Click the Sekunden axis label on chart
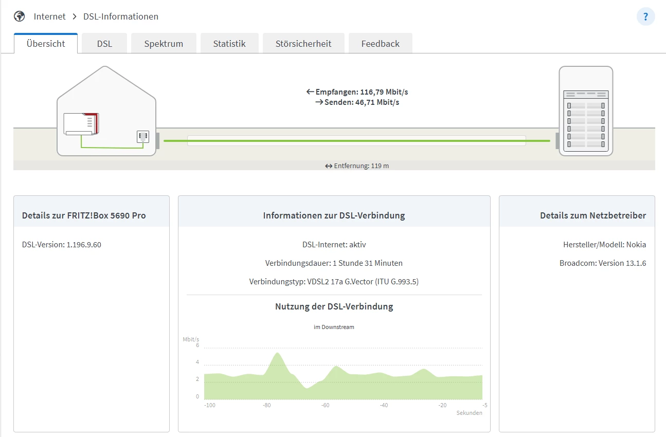This screenshot has height=437, width=666. (x=470, y=413)
